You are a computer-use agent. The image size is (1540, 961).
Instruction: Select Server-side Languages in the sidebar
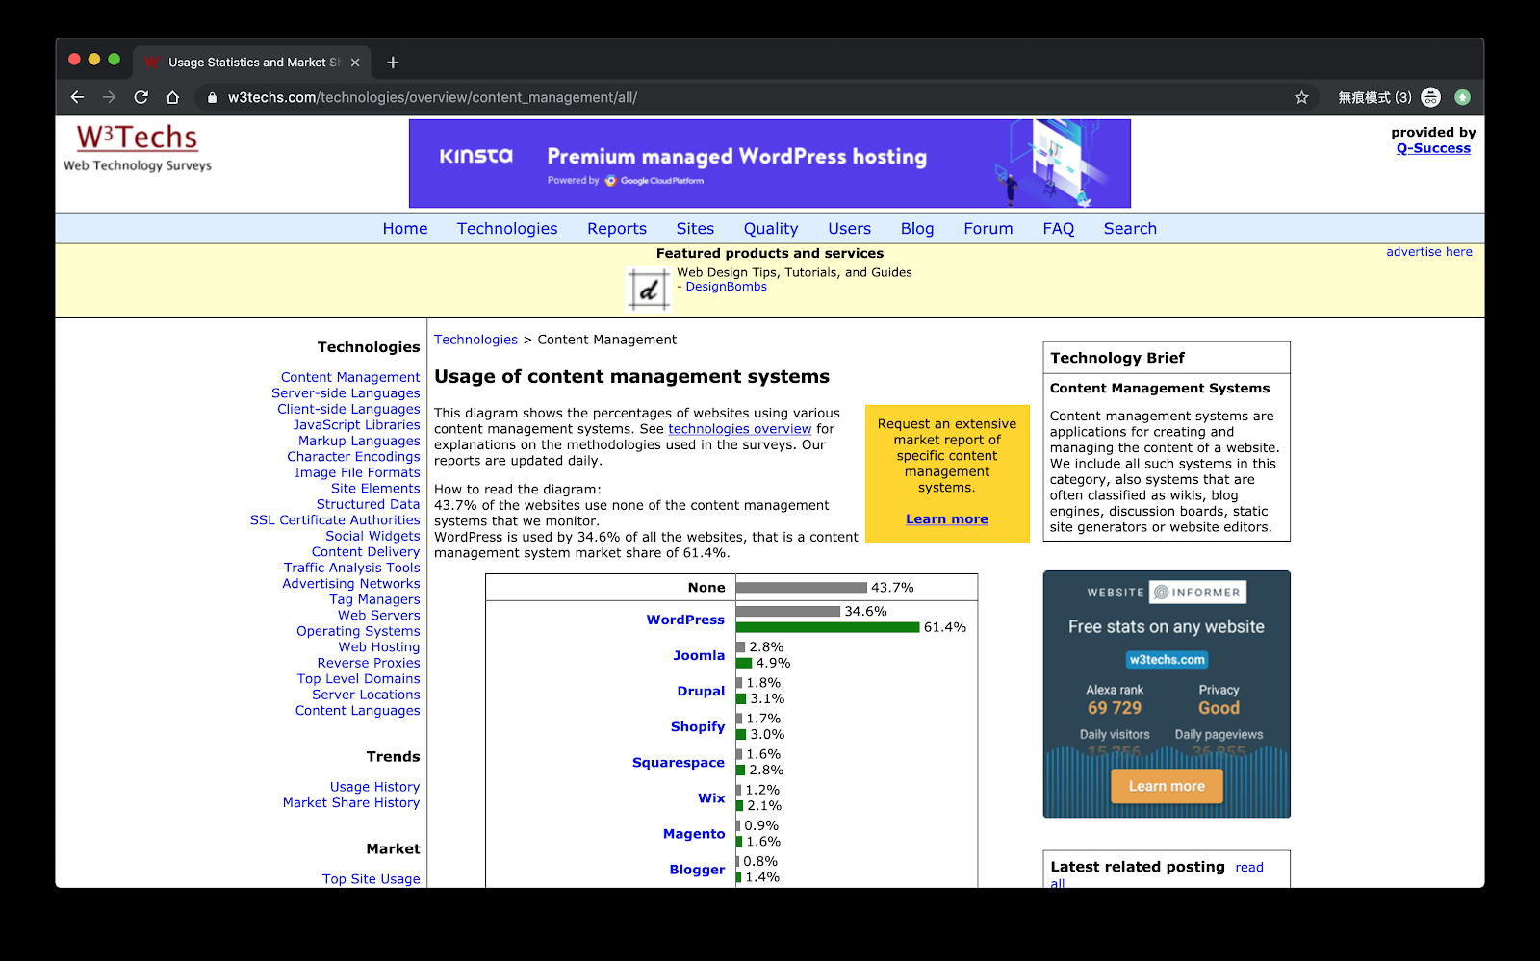[x=346, y=393]
